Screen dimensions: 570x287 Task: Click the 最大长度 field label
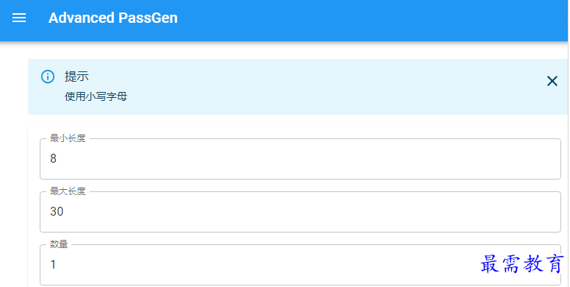(x=68, y=191)
